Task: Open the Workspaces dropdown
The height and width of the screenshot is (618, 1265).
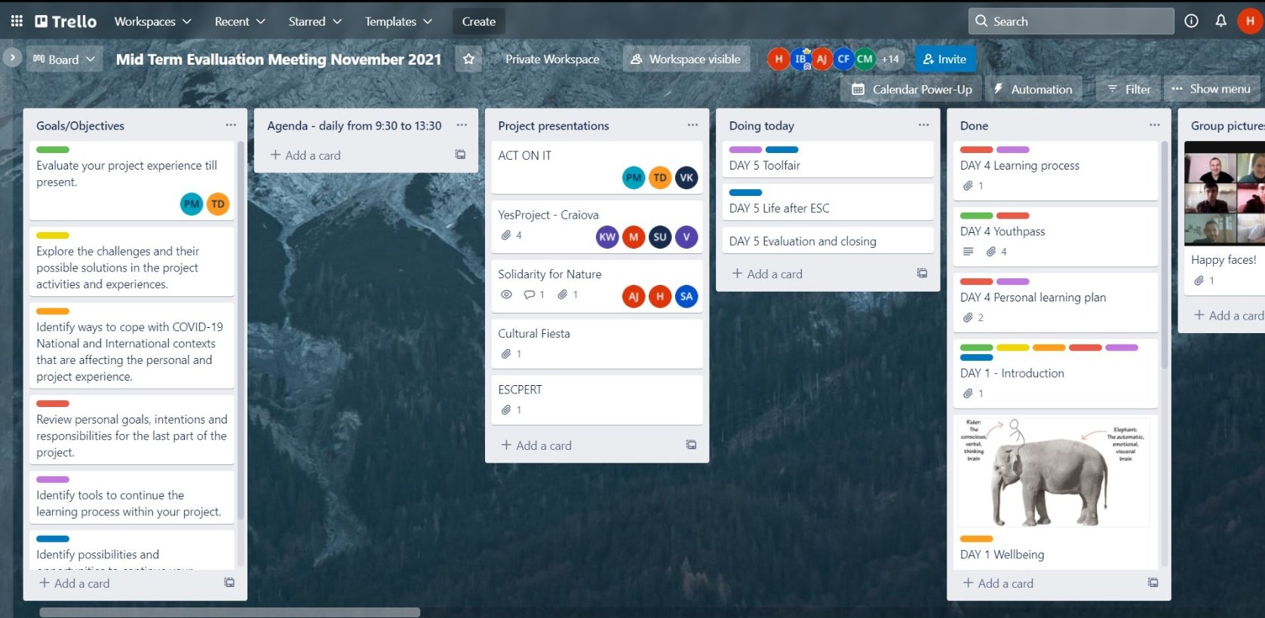Action: click(152, 21)
